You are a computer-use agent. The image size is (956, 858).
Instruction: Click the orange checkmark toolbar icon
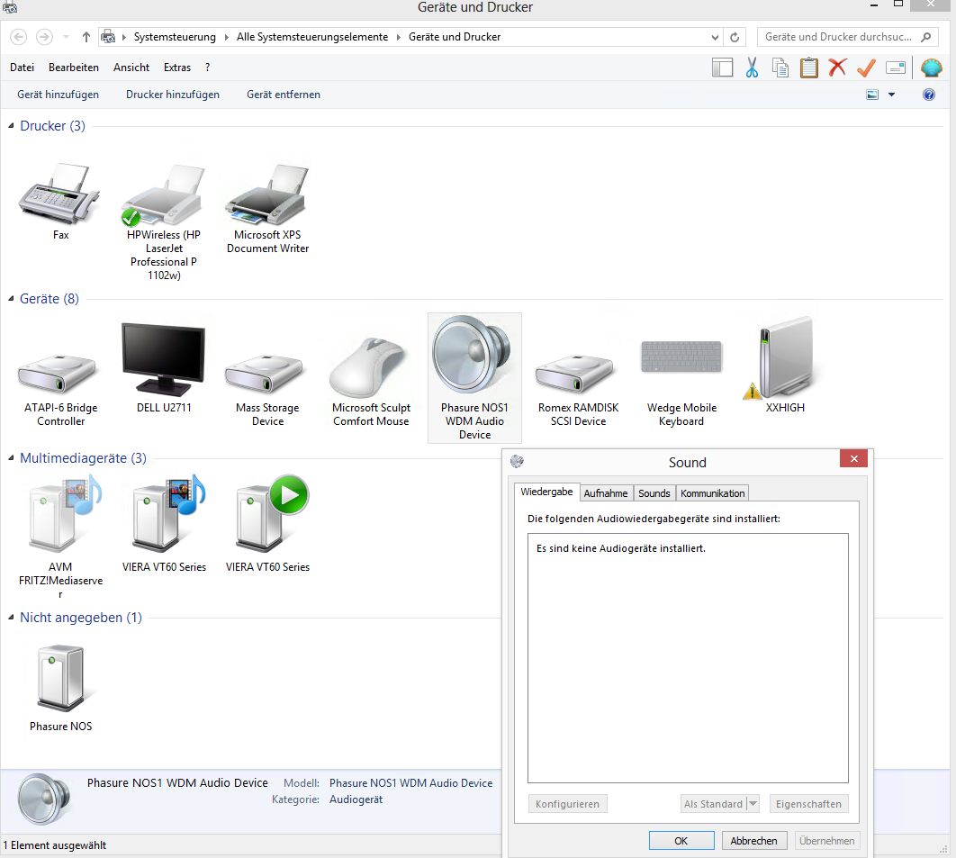[866, 68]
